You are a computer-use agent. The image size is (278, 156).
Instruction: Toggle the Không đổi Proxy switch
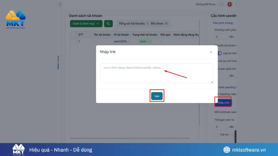pyautogui.click(x=221, y=4)
